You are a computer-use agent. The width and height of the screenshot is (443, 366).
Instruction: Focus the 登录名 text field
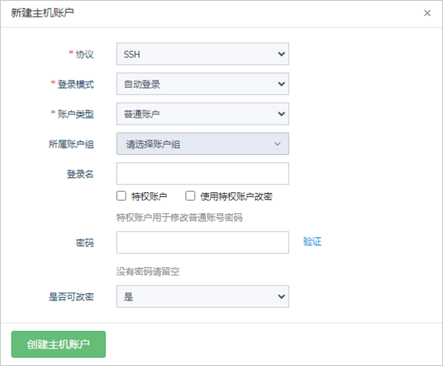tap(202, 174)
